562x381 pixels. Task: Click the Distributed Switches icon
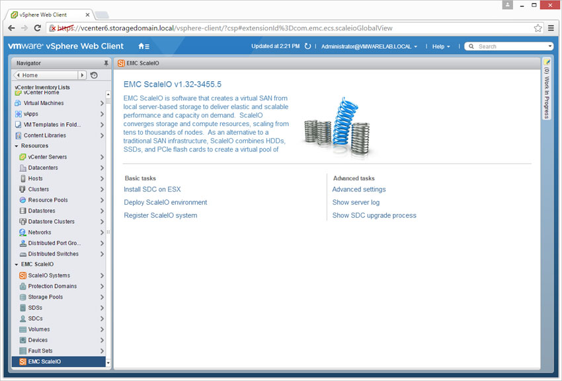coord(22,254)
